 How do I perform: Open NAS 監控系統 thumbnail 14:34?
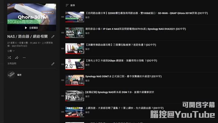pyautogui.click(x=75, y=33)
